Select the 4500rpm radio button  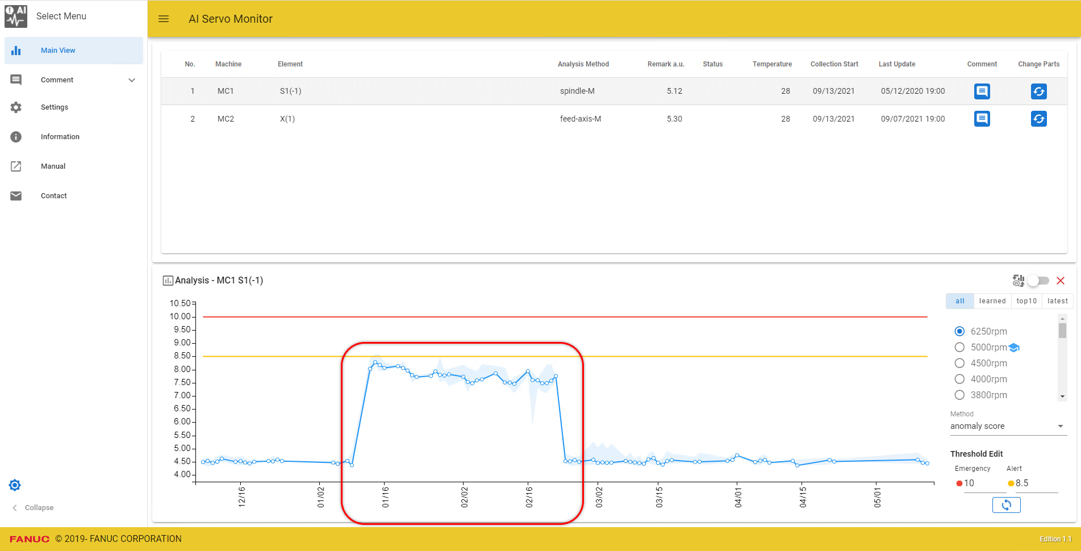[x=959, y=363]
